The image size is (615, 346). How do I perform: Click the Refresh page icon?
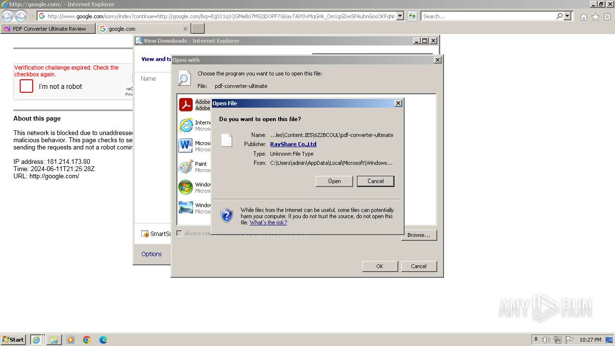412,16
